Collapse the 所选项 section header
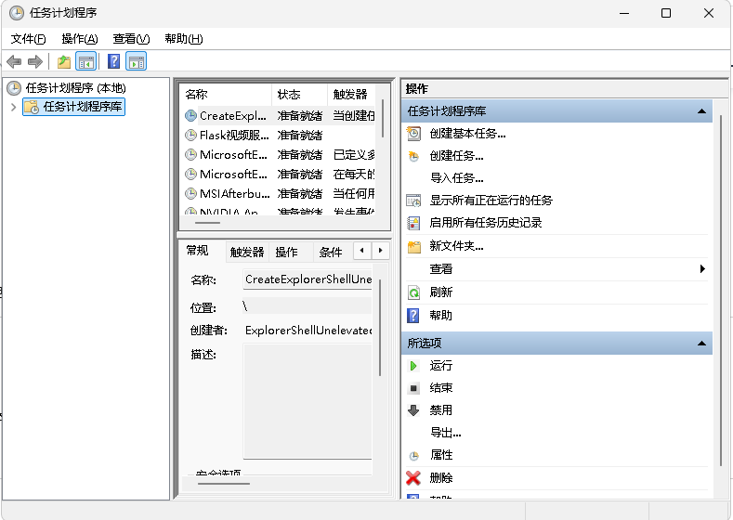Viewport: 733px width, 520px height. (x=702, y=344)
